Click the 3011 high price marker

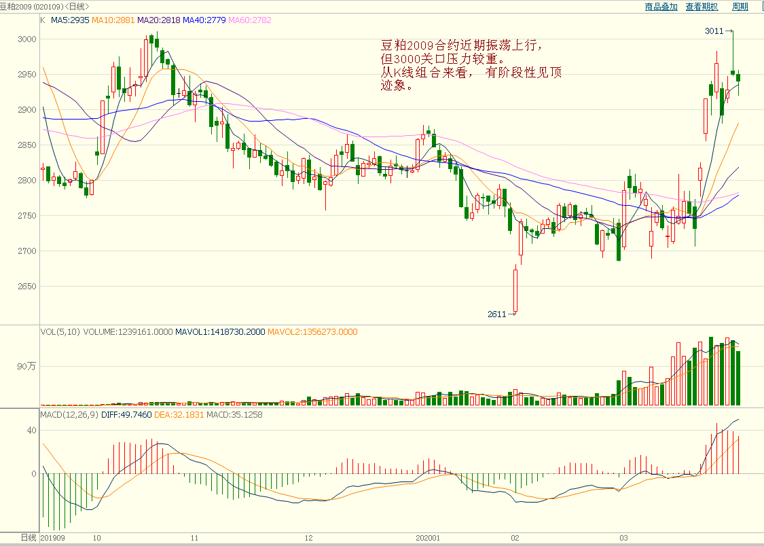coord(714,31)
